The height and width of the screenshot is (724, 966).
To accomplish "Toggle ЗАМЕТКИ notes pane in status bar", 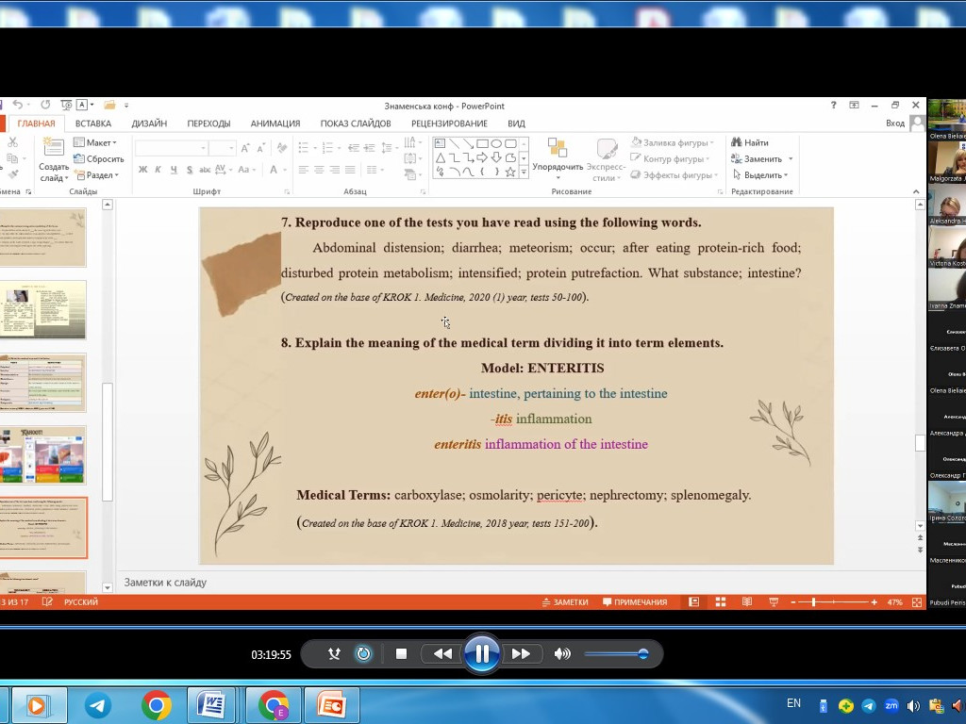I will (x=565, y=602).
